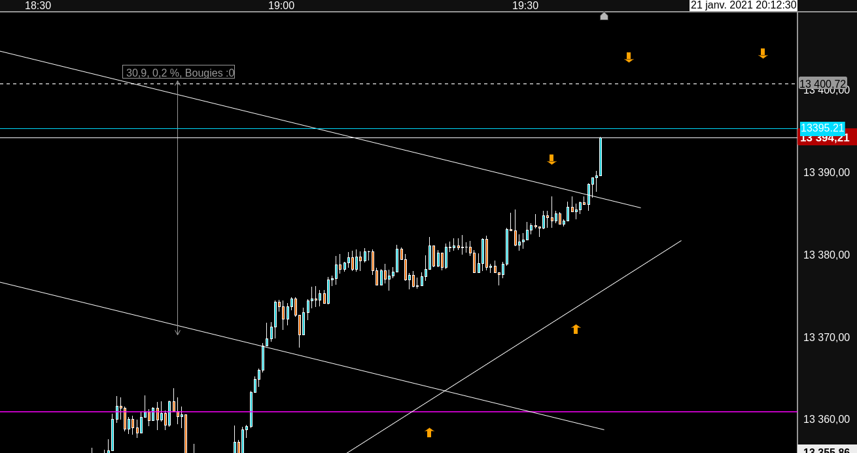Select the orange down arrow right of grey marker
857x453 pixels.
pos(629,58)
